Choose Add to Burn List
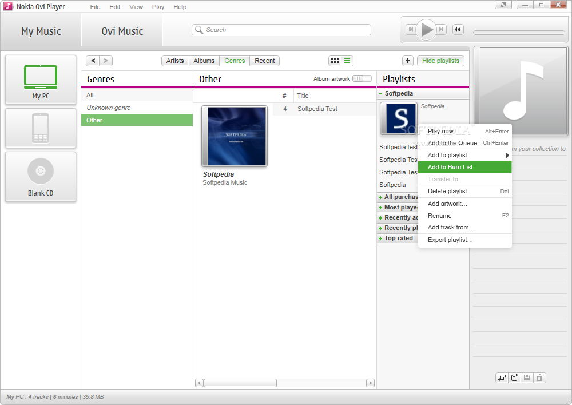This screenshot has width=572, height=405. tap(464, 167)
